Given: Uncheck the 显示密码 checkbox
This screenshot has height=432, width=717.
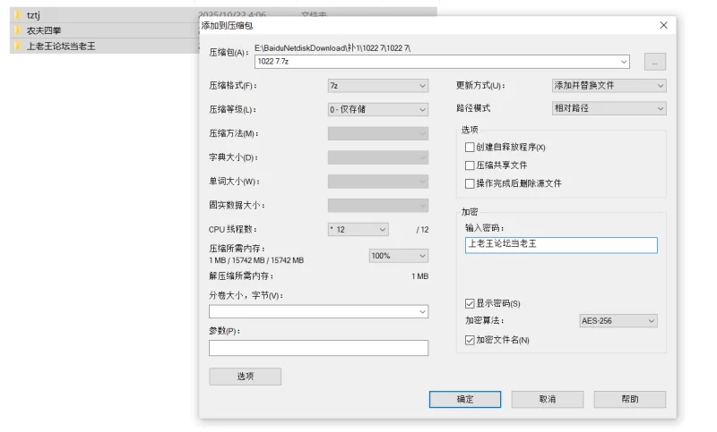Looking at the screenshot, I should click(x=470, y=304).
